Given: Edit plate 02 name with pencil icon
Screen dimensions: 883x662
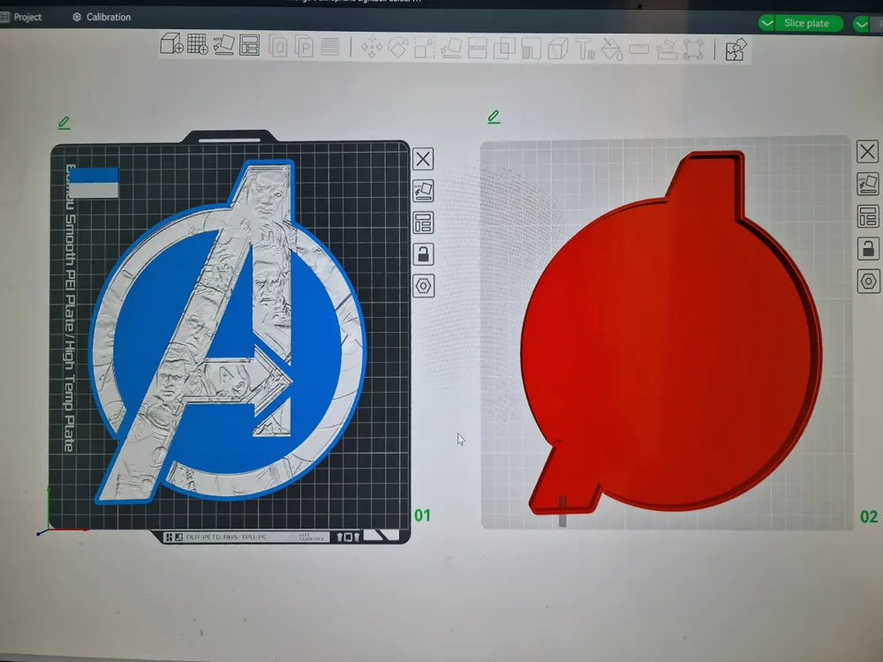Looking at the screenshot, I should [x=494, y=117].
